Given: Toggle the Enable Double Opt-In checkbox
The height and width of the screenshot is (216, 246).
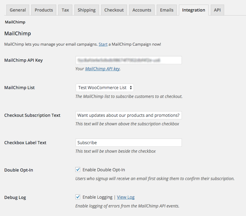Looking at the screenshot, I should pyautogui.click(x=78, y=170).
